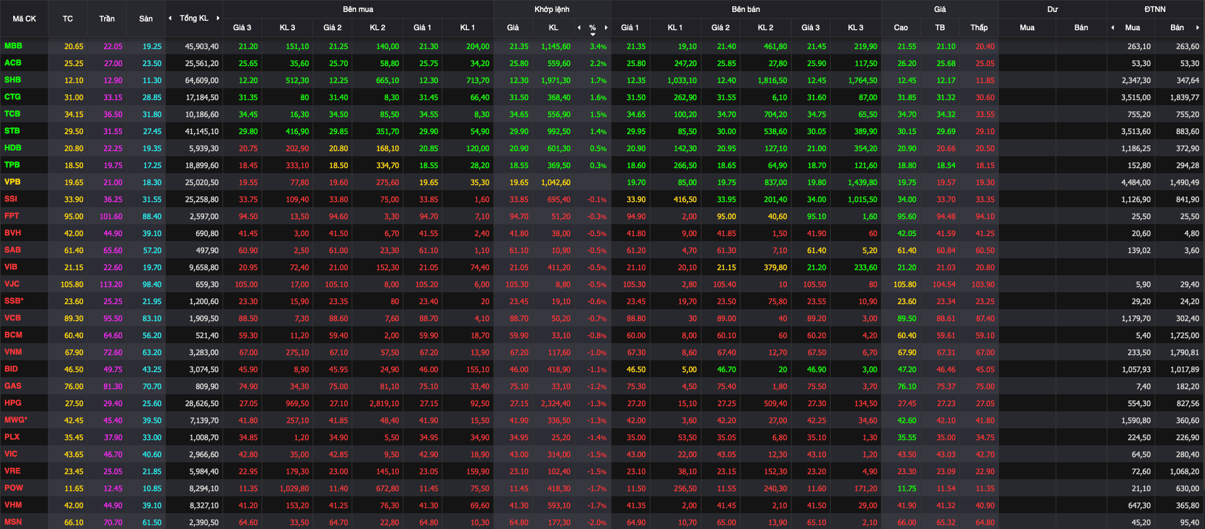The height and width of the screenshot is (529, 1205).
Task: Open VHM stock symbol
Action: tap(13, 505)
